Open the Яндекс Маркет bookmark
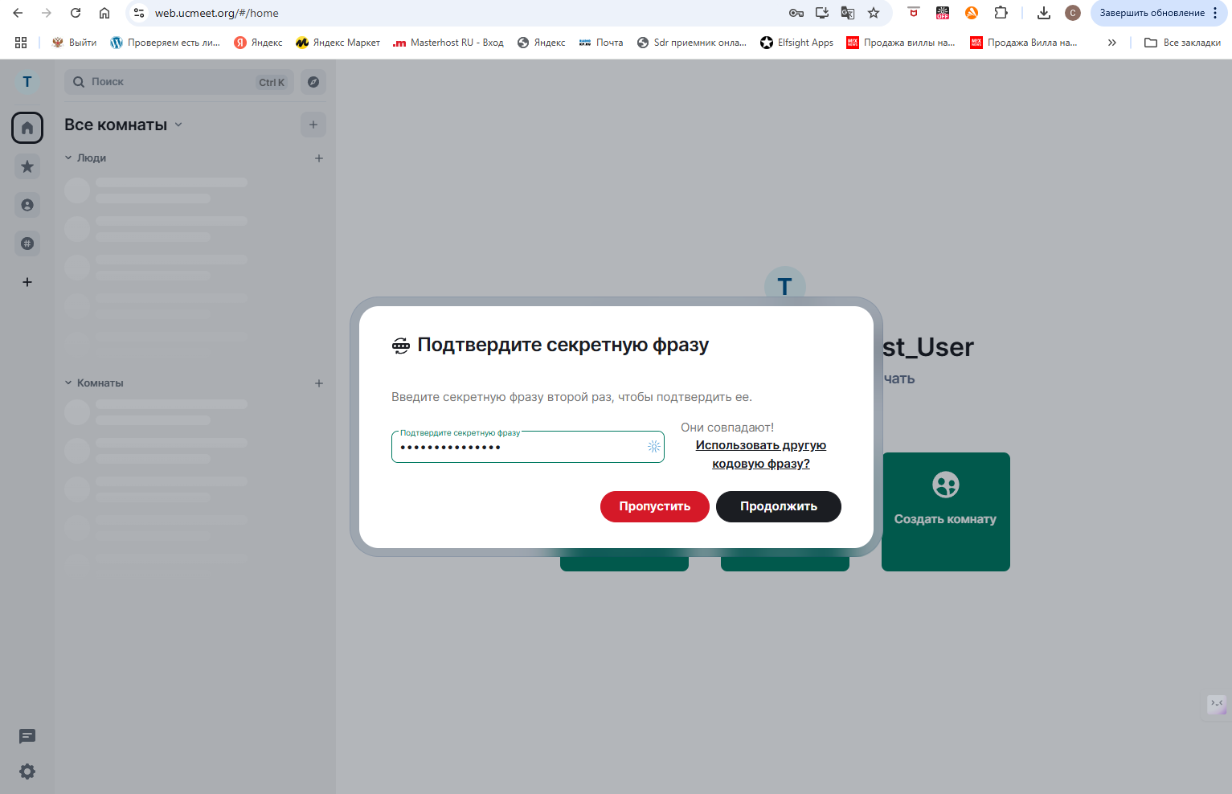Viewport: 1232px width, 794px height. (x=338, y=42)
